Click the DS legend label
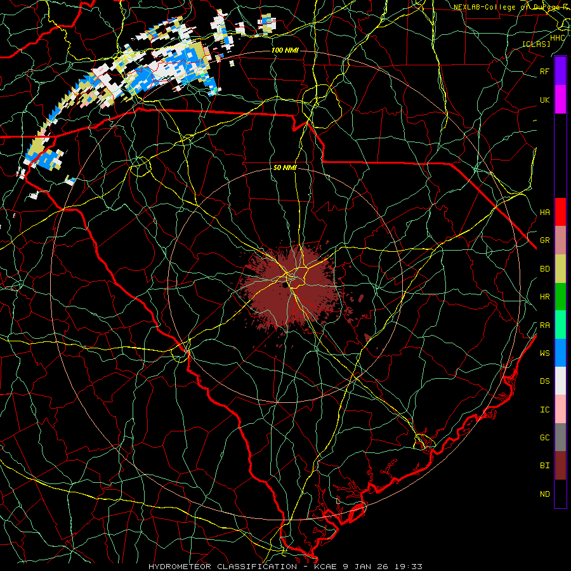Image resolution: width=571 pixels, height=571 pixels. click(x=544, y=381)
